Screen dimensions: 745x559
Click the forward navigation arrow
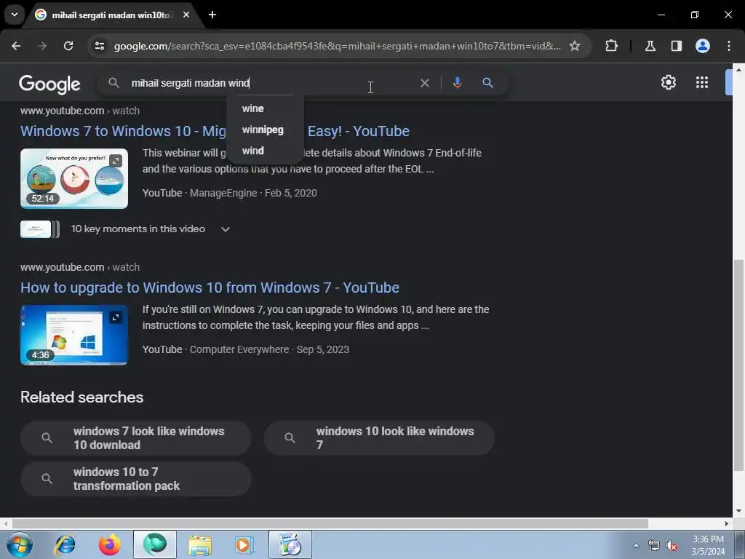(42, 46)
